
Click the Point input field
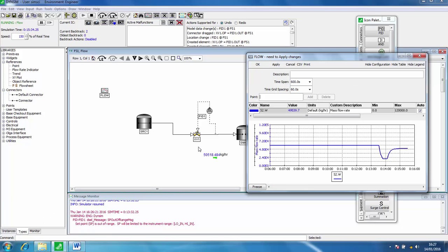[x=281, y=97]
